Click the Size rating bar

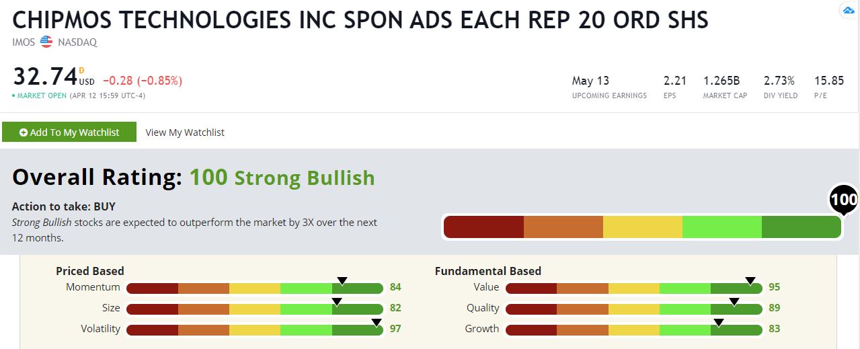tap(254, 309)
